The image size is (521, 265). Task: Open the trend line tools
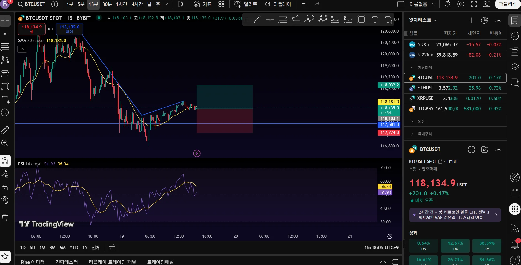[5, 34]
